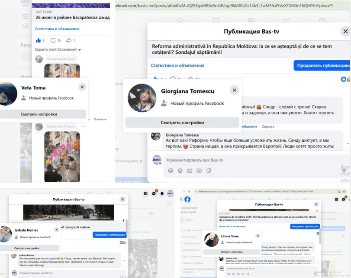Open the grid menu icon above the Izabela Nemes dialog
351x278 pixels.
(146, 194)
